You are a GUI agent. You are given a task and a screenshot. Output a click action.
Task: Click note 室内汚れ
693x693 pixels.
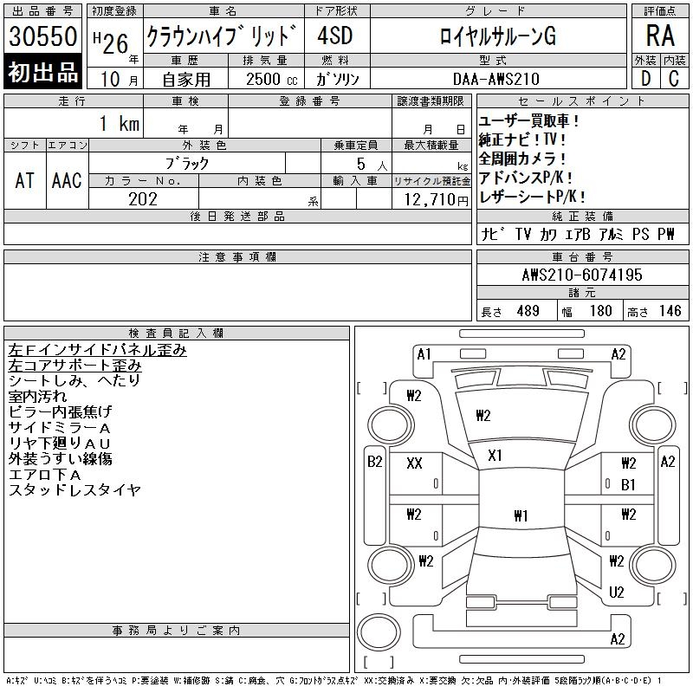(x=37, y=397)
